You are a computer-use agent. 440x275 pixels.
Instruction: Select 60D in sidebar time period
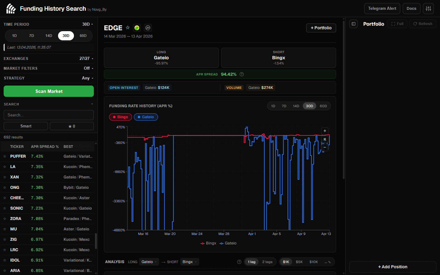tap(83, 36)
